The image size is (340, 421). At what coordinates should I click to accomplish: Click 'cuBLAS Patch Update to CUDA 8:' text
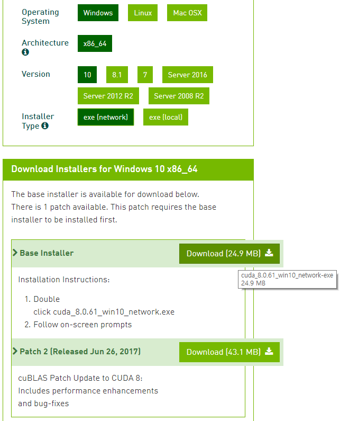click(x=80, y=378)
